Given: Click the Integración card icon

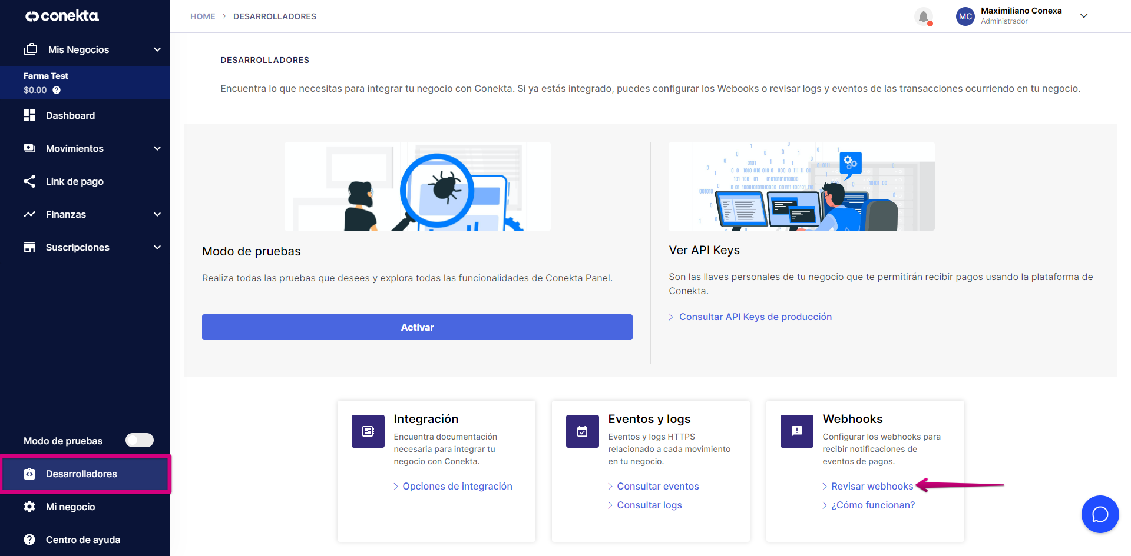Looking at the screenshot, I should [x=368, y=431].
